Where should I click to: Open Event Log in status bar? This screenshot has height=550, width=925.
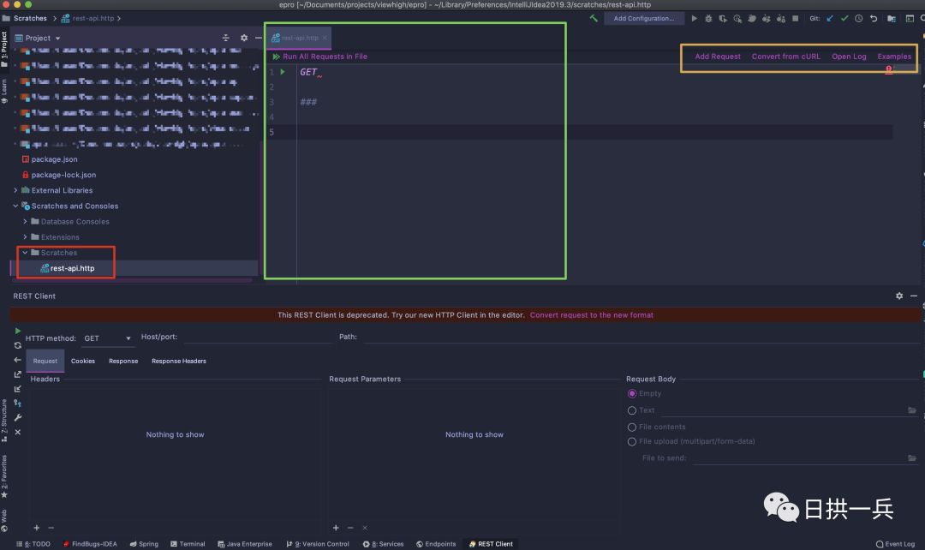coord(895,544)
